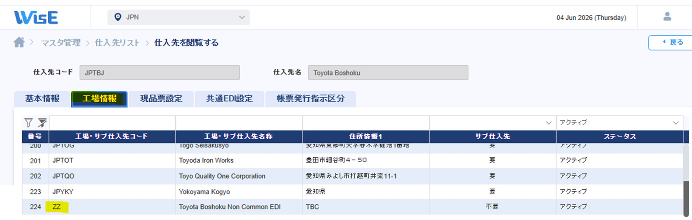Switch to the 現品票設定 tab
The height and width of the screenshot is (220, 692).
(x=161, y=99)
